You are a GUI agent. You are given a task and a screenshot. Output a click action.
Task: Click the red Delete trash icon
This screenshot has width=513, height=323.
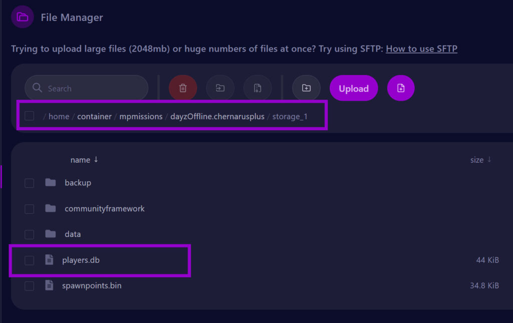[x=183, y=88]
